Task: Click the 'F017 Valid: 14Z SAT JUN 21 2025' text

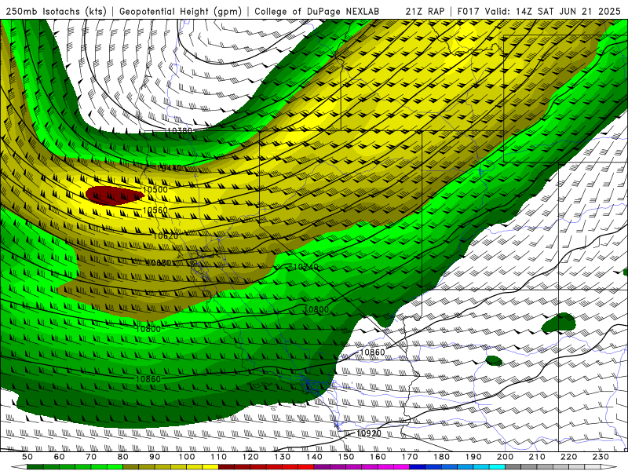Action: (539, 11)
